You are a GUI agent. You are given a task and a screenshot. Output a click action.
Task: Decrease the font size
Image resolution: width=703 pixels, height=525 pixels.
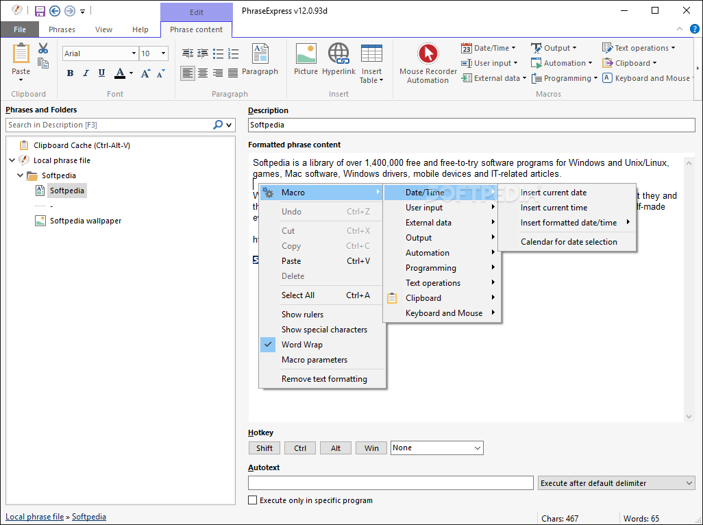tap(160, 73)
